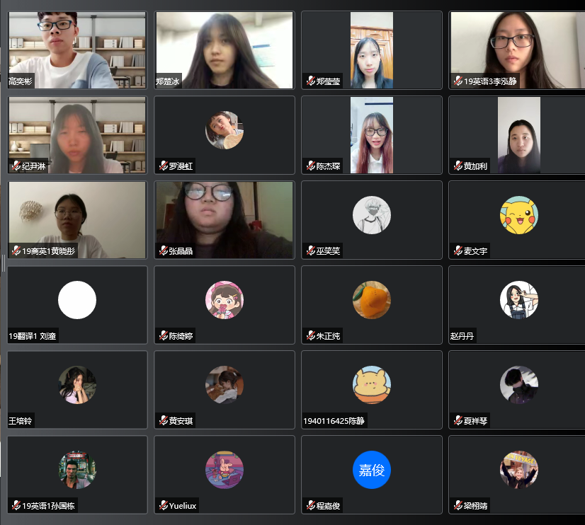Click name label 1940116425陈静
The height and width of the screenshot is (525, 585).
click(x=334, y=421)
